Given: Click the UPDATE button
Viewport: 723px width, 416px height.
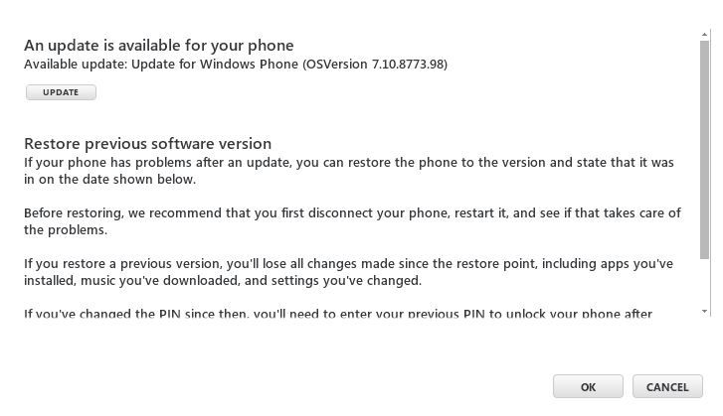Looking at the screenshot, I should click(x=61, y=92).
